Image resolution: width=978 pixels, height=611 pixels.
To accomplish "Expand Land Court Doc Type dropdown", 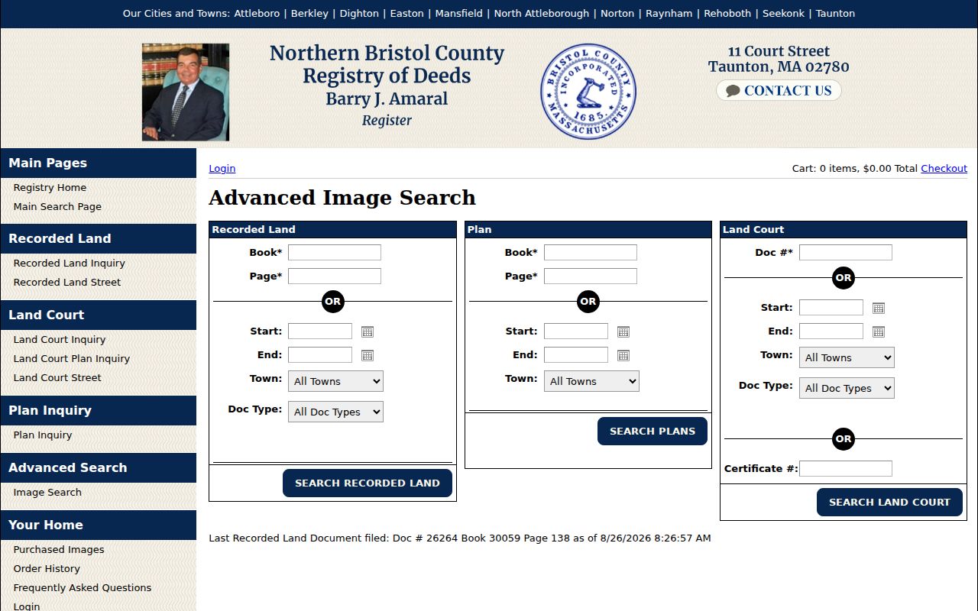I will pyautogui.click(x=847, y=388).
